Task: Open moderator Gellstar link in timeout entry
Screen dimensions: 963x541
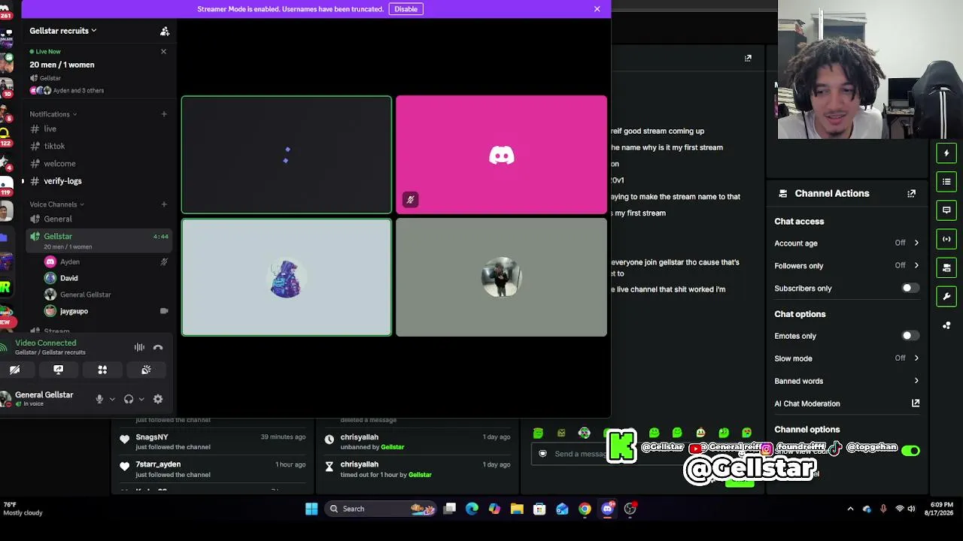Action: 420,475
